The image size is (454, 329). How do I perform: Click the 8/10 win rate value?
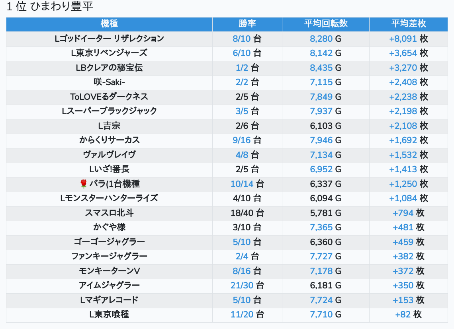tap(242, 39)
